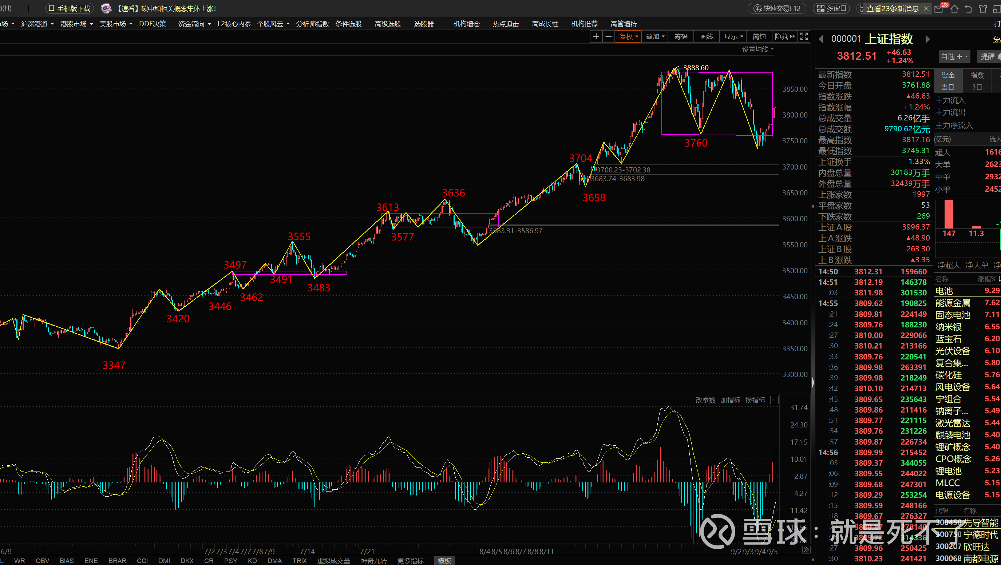Go to previous stock with left arrow
1001x565 pixels.
point(821,39)
